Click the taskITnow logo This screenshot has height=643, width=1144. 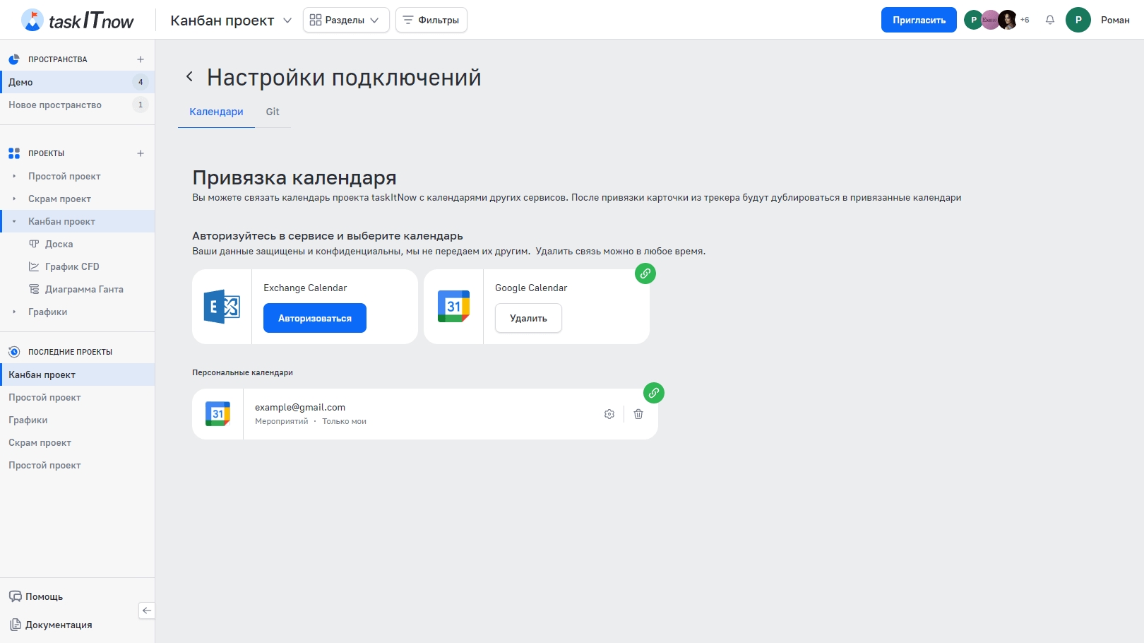point(78,20)
